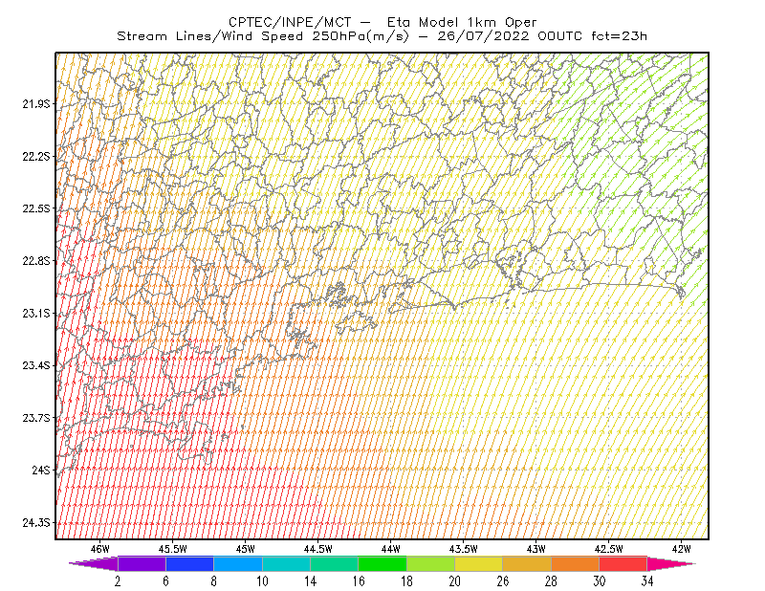Select the yellow legend segment 20-26
This screenshot has width=765, height=591.
[x=479, y=563]
